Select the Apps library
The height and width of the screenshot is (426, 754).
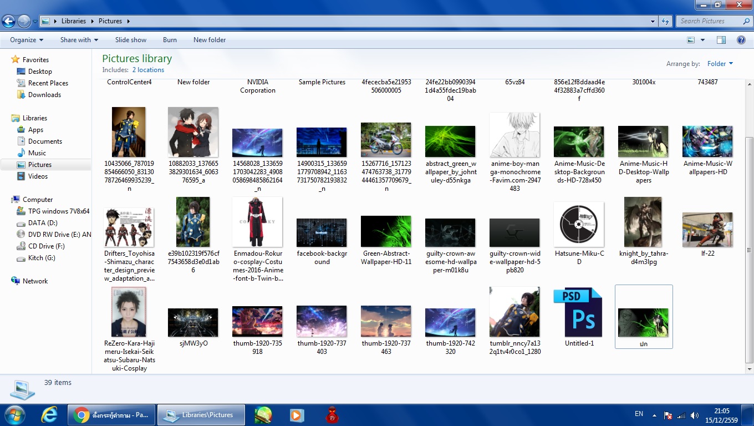click(x=35, y=130)
